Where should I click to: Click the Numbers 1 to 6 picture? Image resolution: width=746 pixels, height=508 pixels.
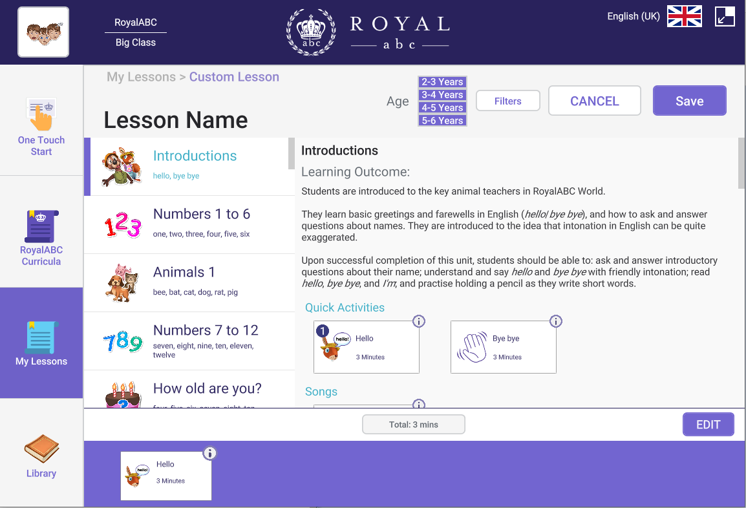click(122, 224)
